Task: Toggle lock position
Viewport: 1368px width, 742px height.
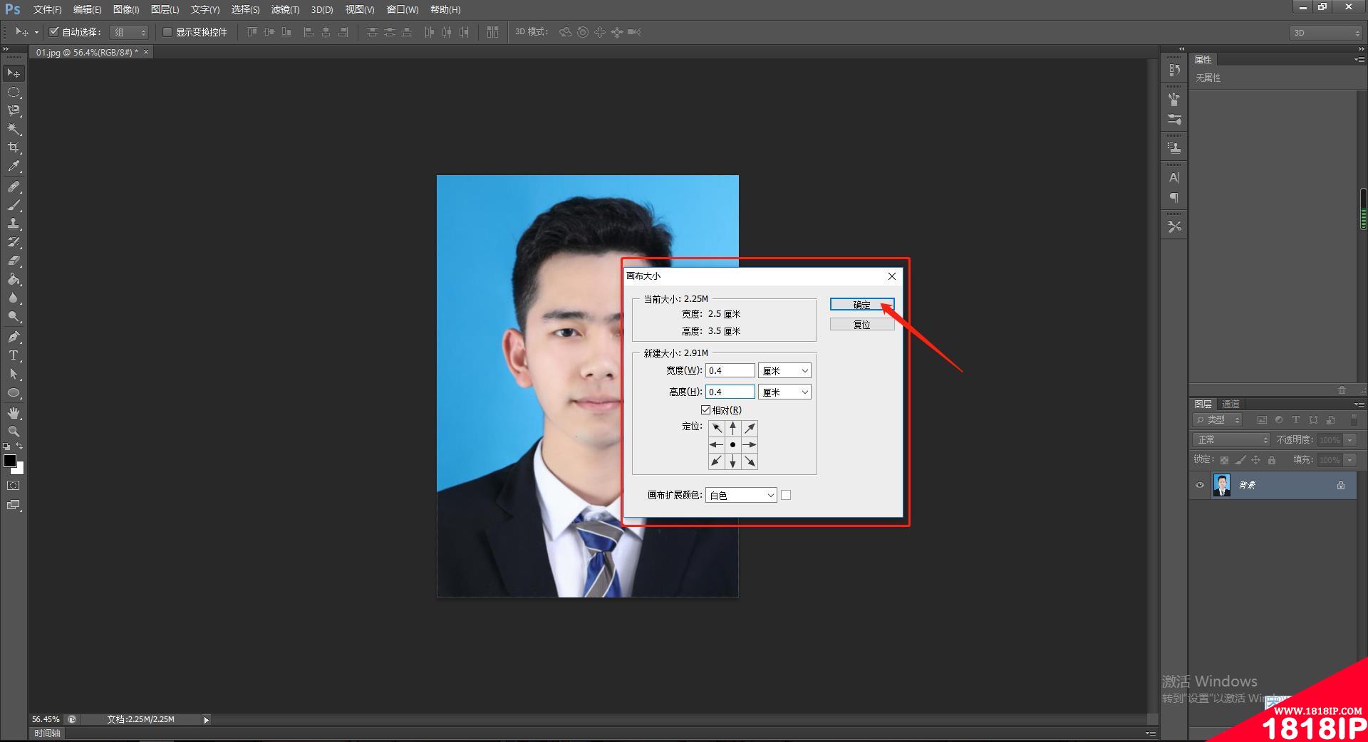Action: click(1256, 460)
